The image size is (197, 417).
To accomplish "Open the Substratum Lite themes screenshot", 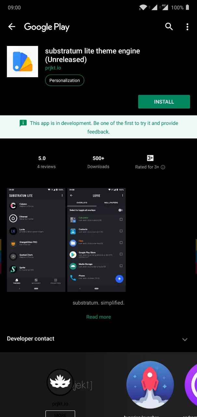I will (x=36, y=240).
